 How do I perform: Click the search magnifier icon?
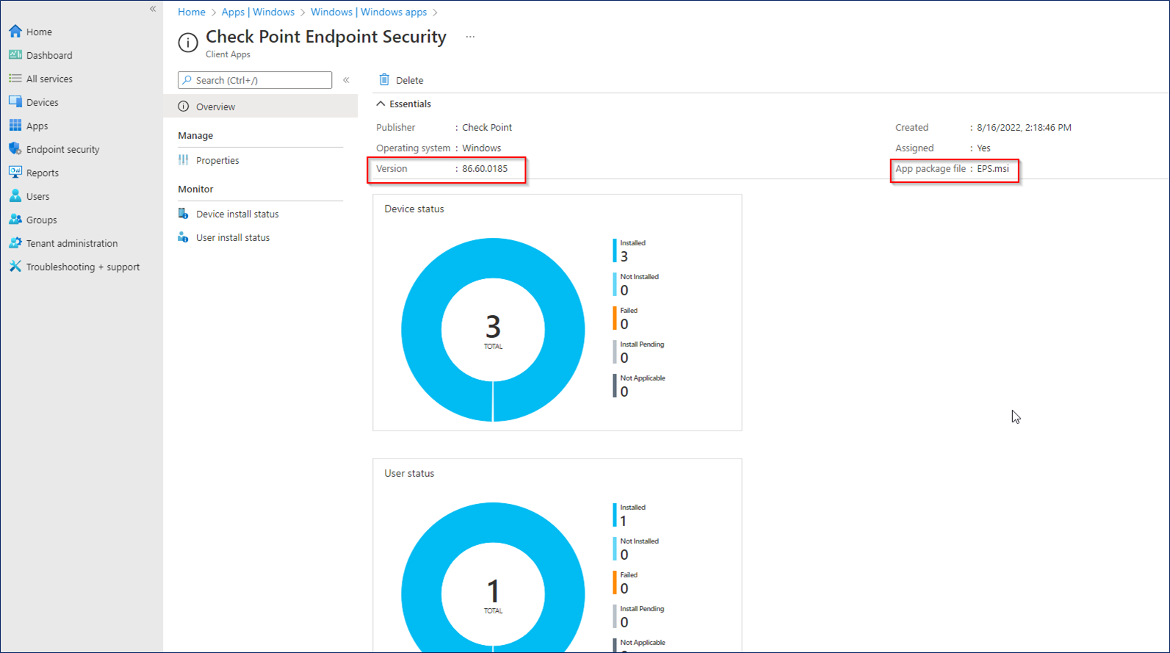(x=187, y=80)
